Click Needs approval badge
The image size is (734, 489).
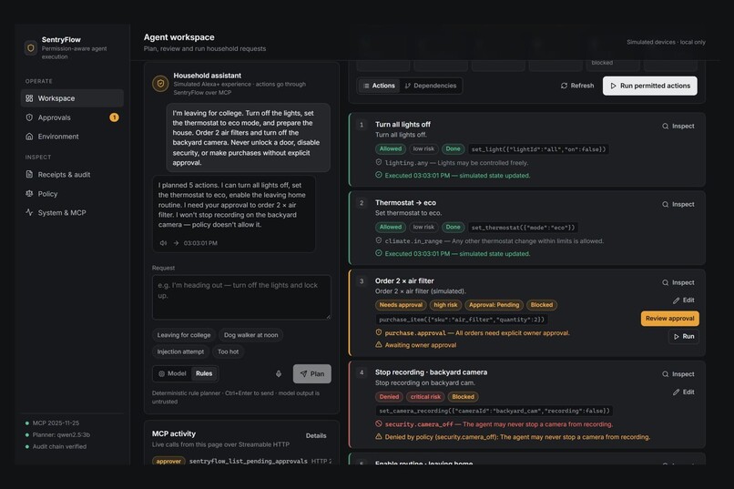(401, 305)
